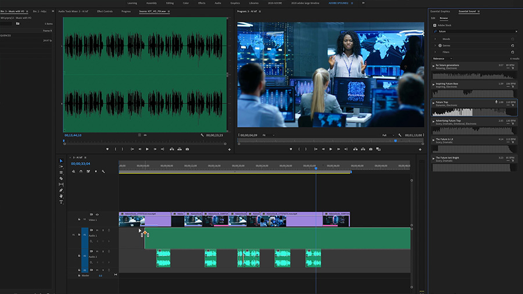Select the Selection arrow tool

61,161
